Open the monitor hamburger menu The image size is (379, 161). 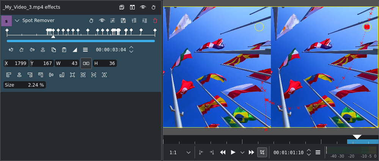tap(318, 152)
